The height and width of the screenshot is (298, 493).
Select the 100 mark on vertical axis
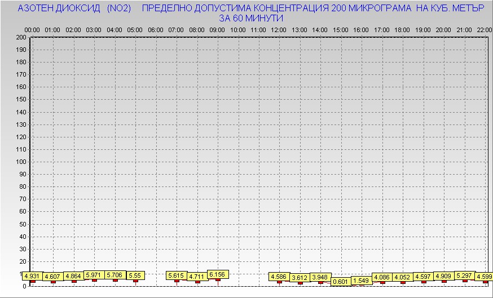pos(21,162)
